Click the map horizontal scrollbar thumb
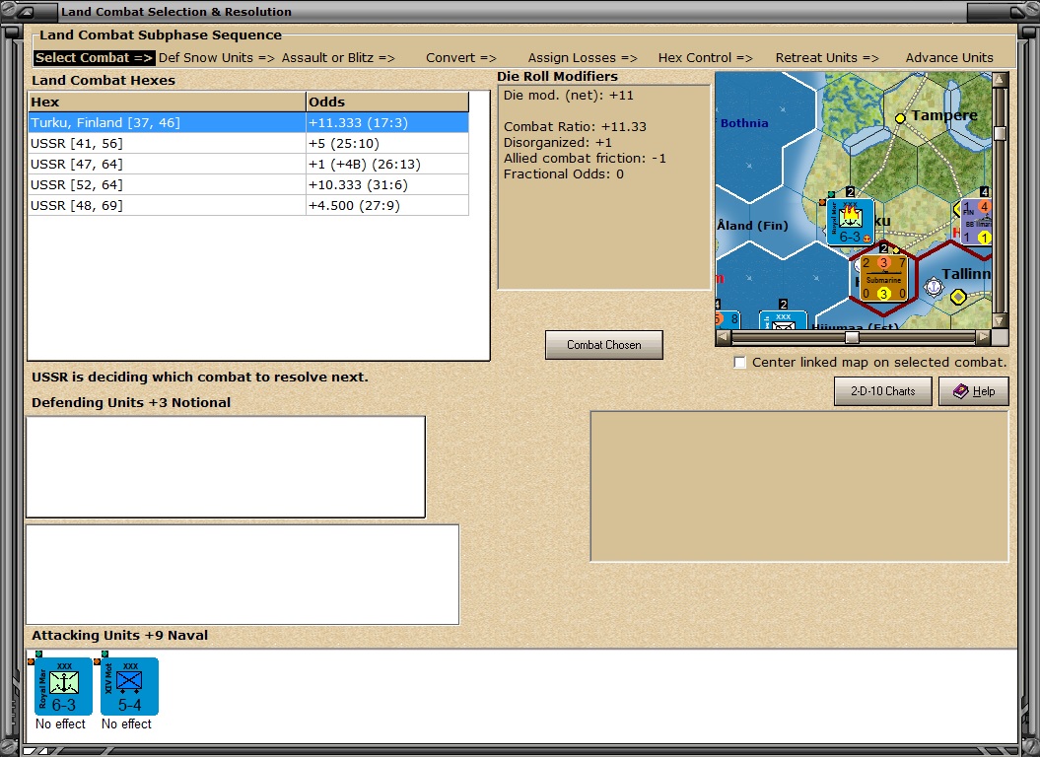Image resolution: width=1040 pixels, height=757 pixels. [x=853, y=338]
